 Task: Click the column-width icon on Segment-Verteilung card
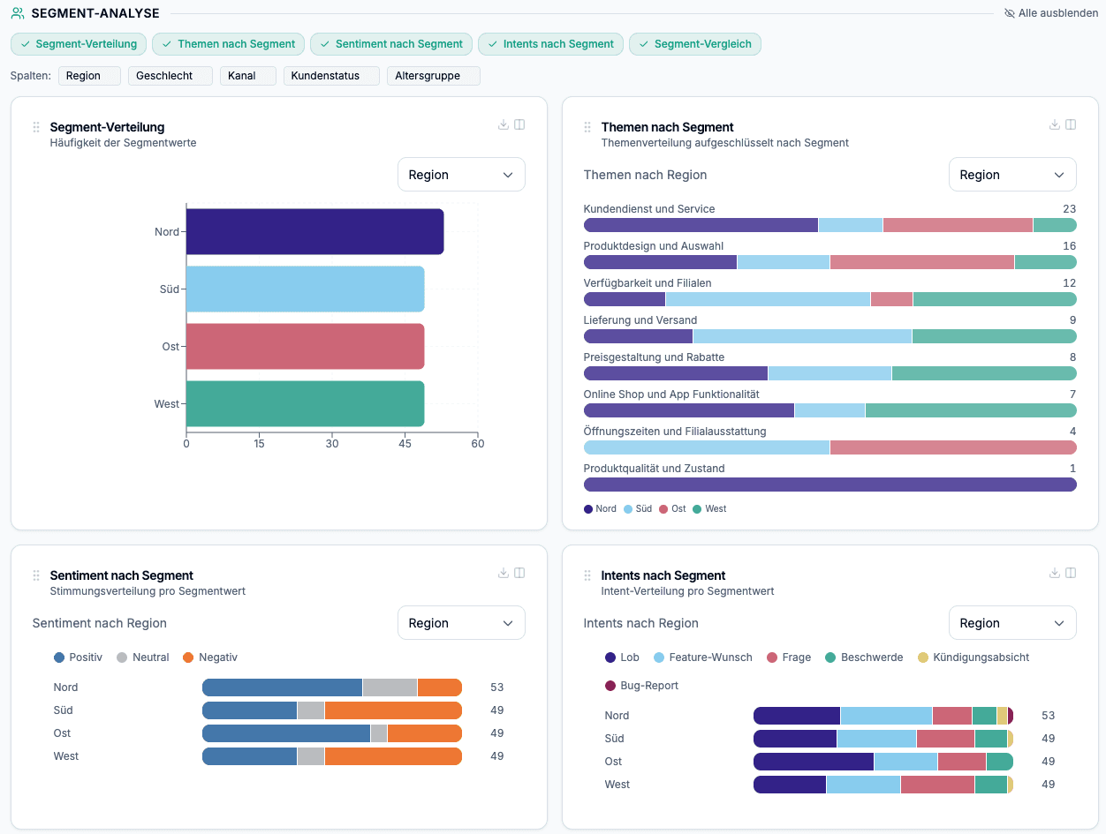click(x=519, y=124)
